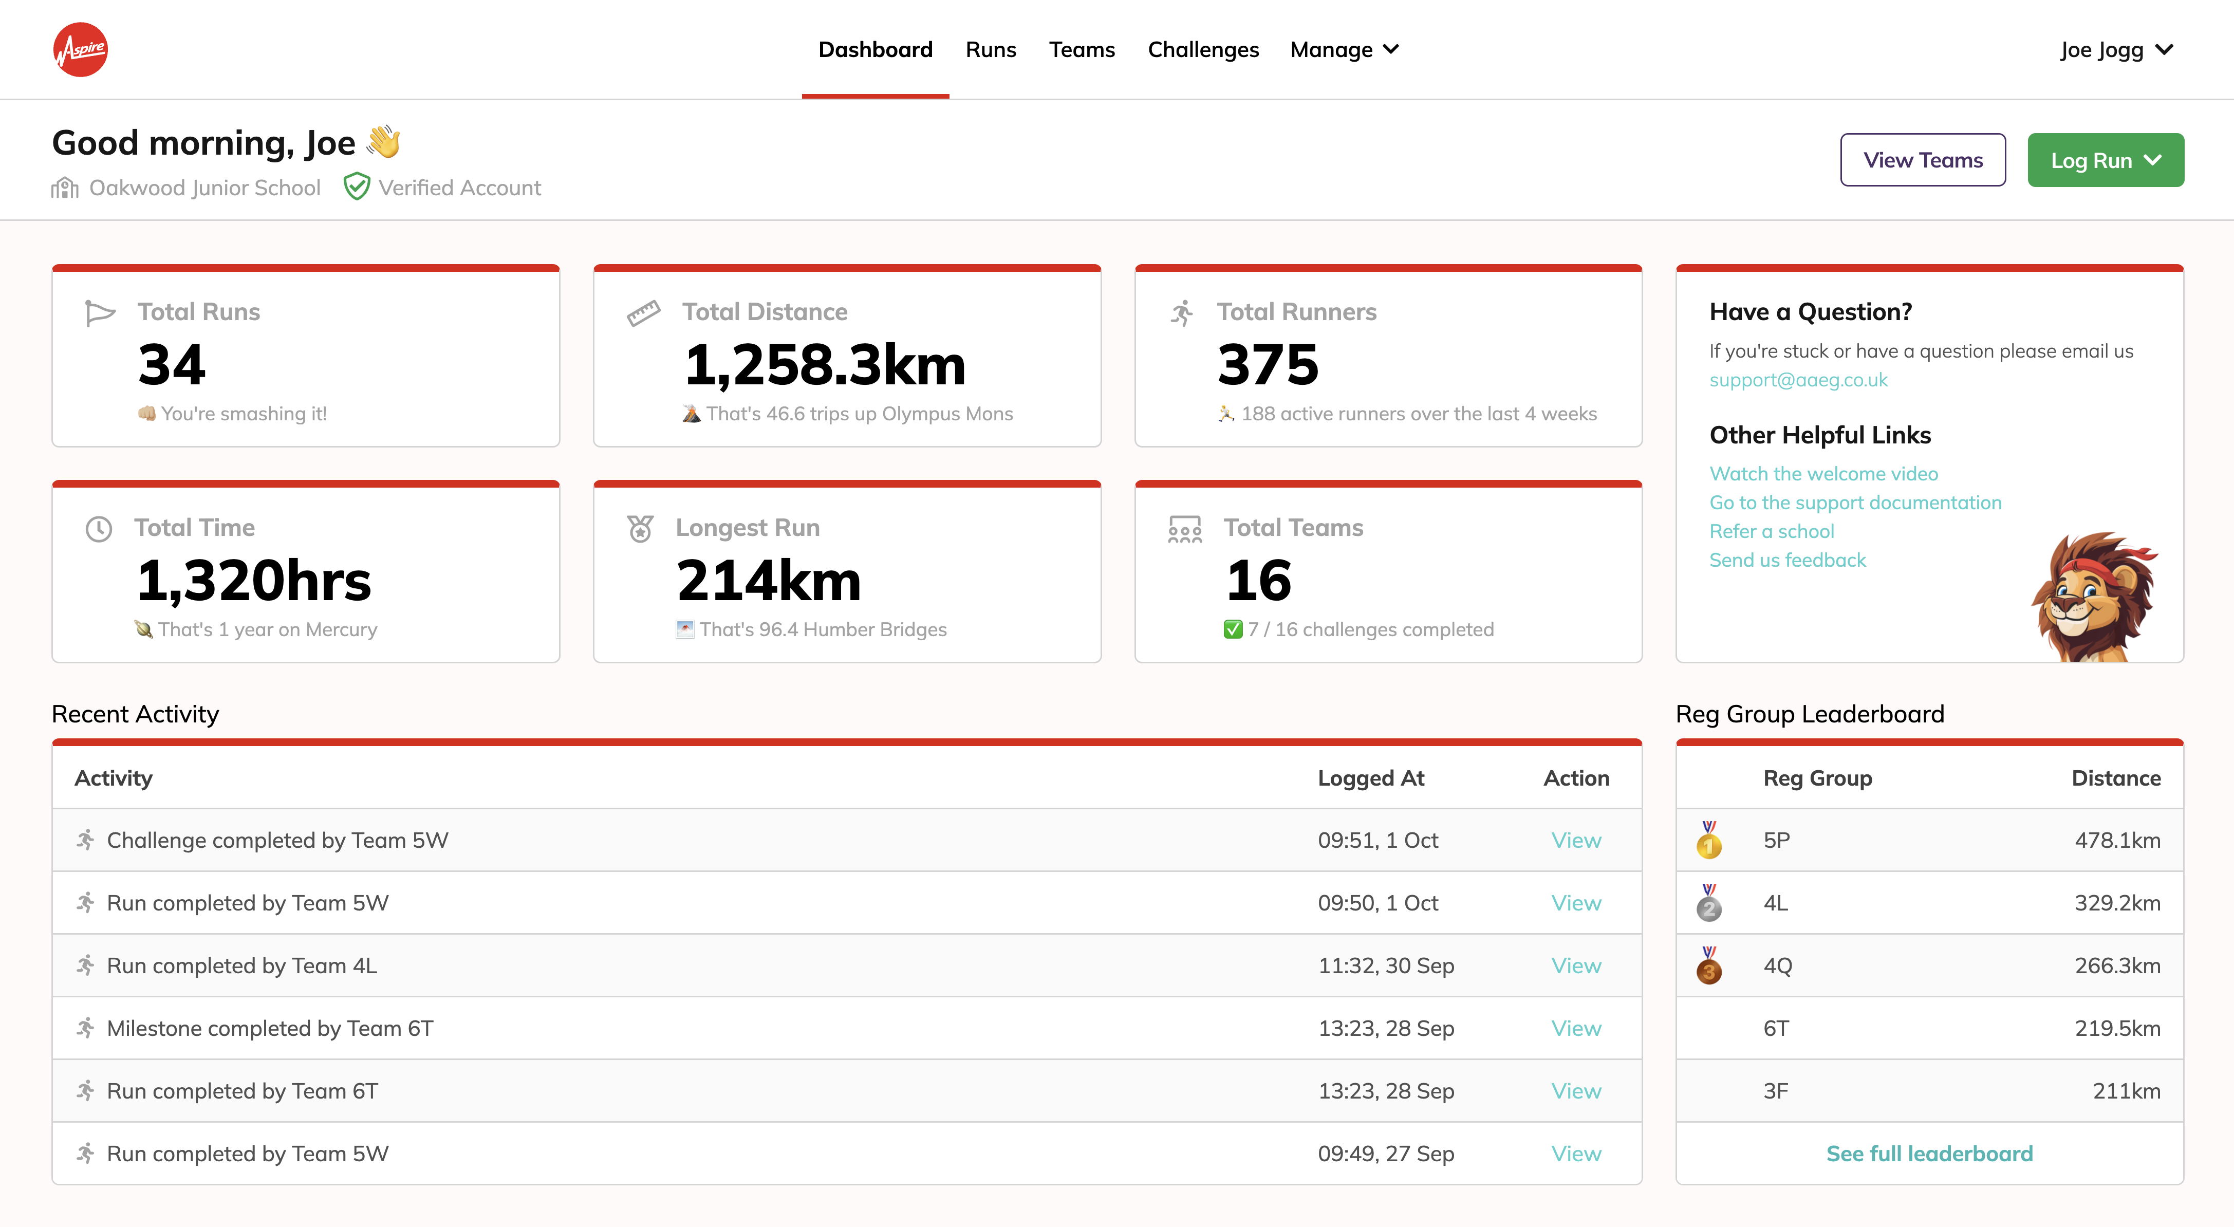Open the Teams tab
Viewport: 2234px width, 1227px height.
(1082, 49)
